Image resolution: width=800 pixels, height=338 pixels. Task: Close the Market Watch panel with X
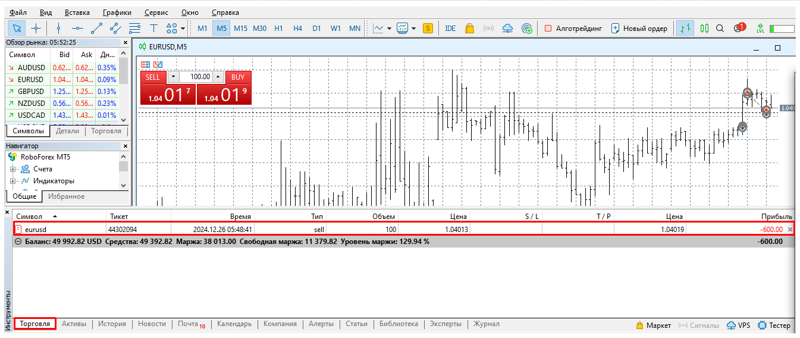point(125,43)
